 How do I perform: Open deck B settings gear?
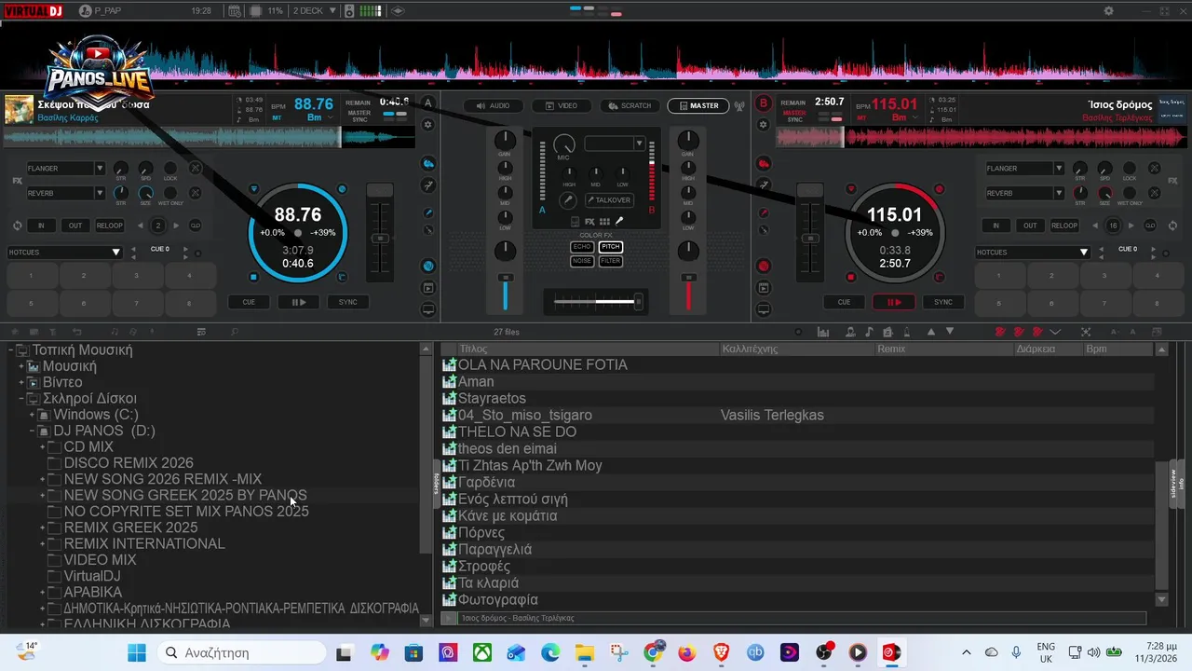tap(764, 124)
